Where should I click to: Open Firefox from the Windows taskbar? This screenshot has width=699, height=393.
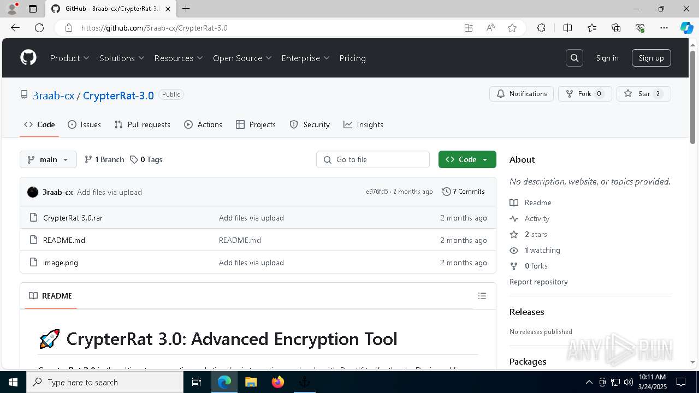[x=278, y=382]
